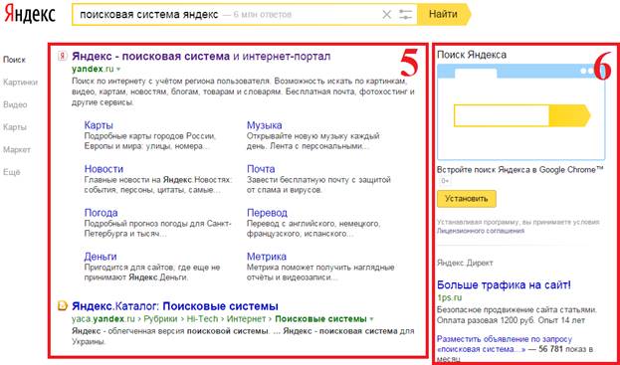Open the Новости sitelink
Image resolution: width=620 pixels, height=365 pixels.
tap(103, 169)
